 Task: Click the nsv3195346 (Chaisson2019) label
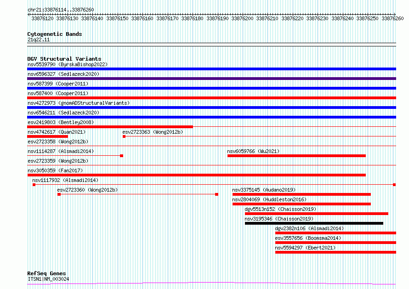pos(279,219)
